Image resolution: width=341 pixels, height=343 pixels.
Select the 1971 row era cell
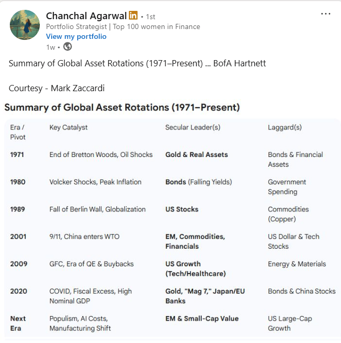pyautogui.click(x=17, y=154)
